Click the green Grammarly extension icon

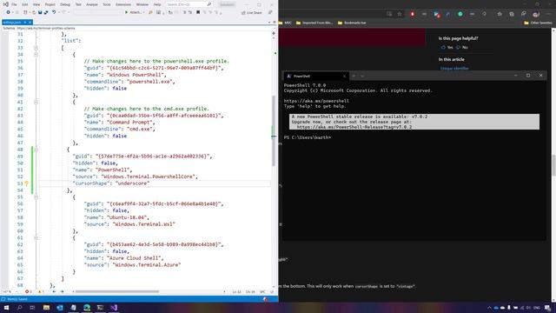point(460,14)
